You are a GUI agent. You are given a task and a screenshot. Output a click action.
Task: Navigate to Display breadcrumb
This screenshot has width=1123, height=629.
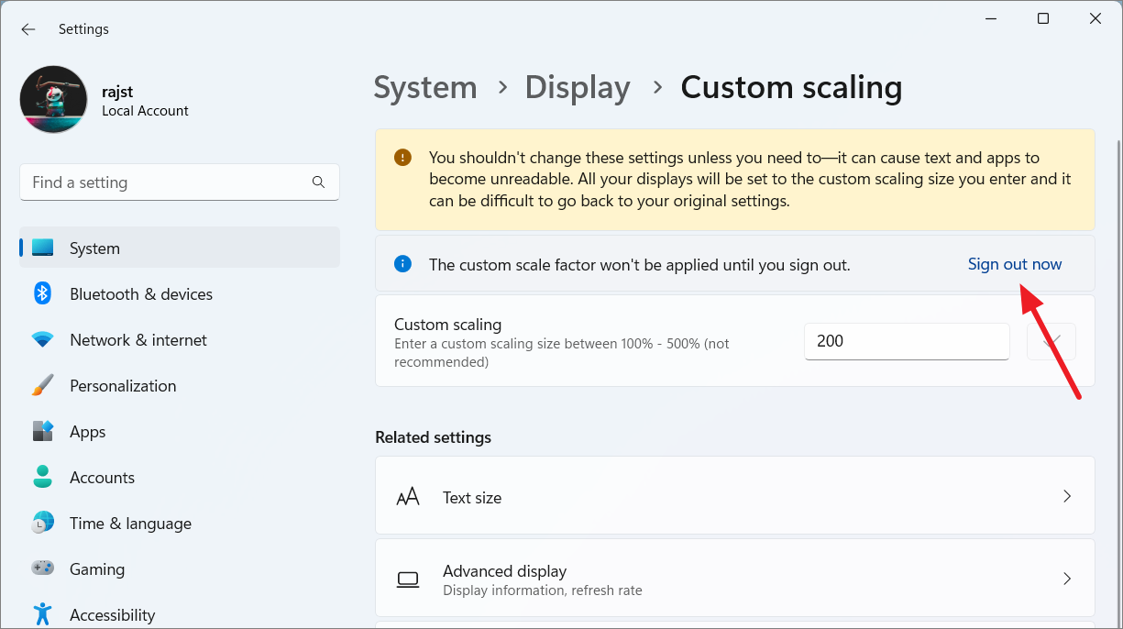[x=578, y=87]
